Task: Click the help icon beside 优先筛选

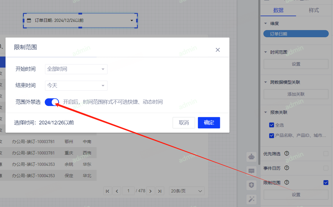Action: (287, 154)
